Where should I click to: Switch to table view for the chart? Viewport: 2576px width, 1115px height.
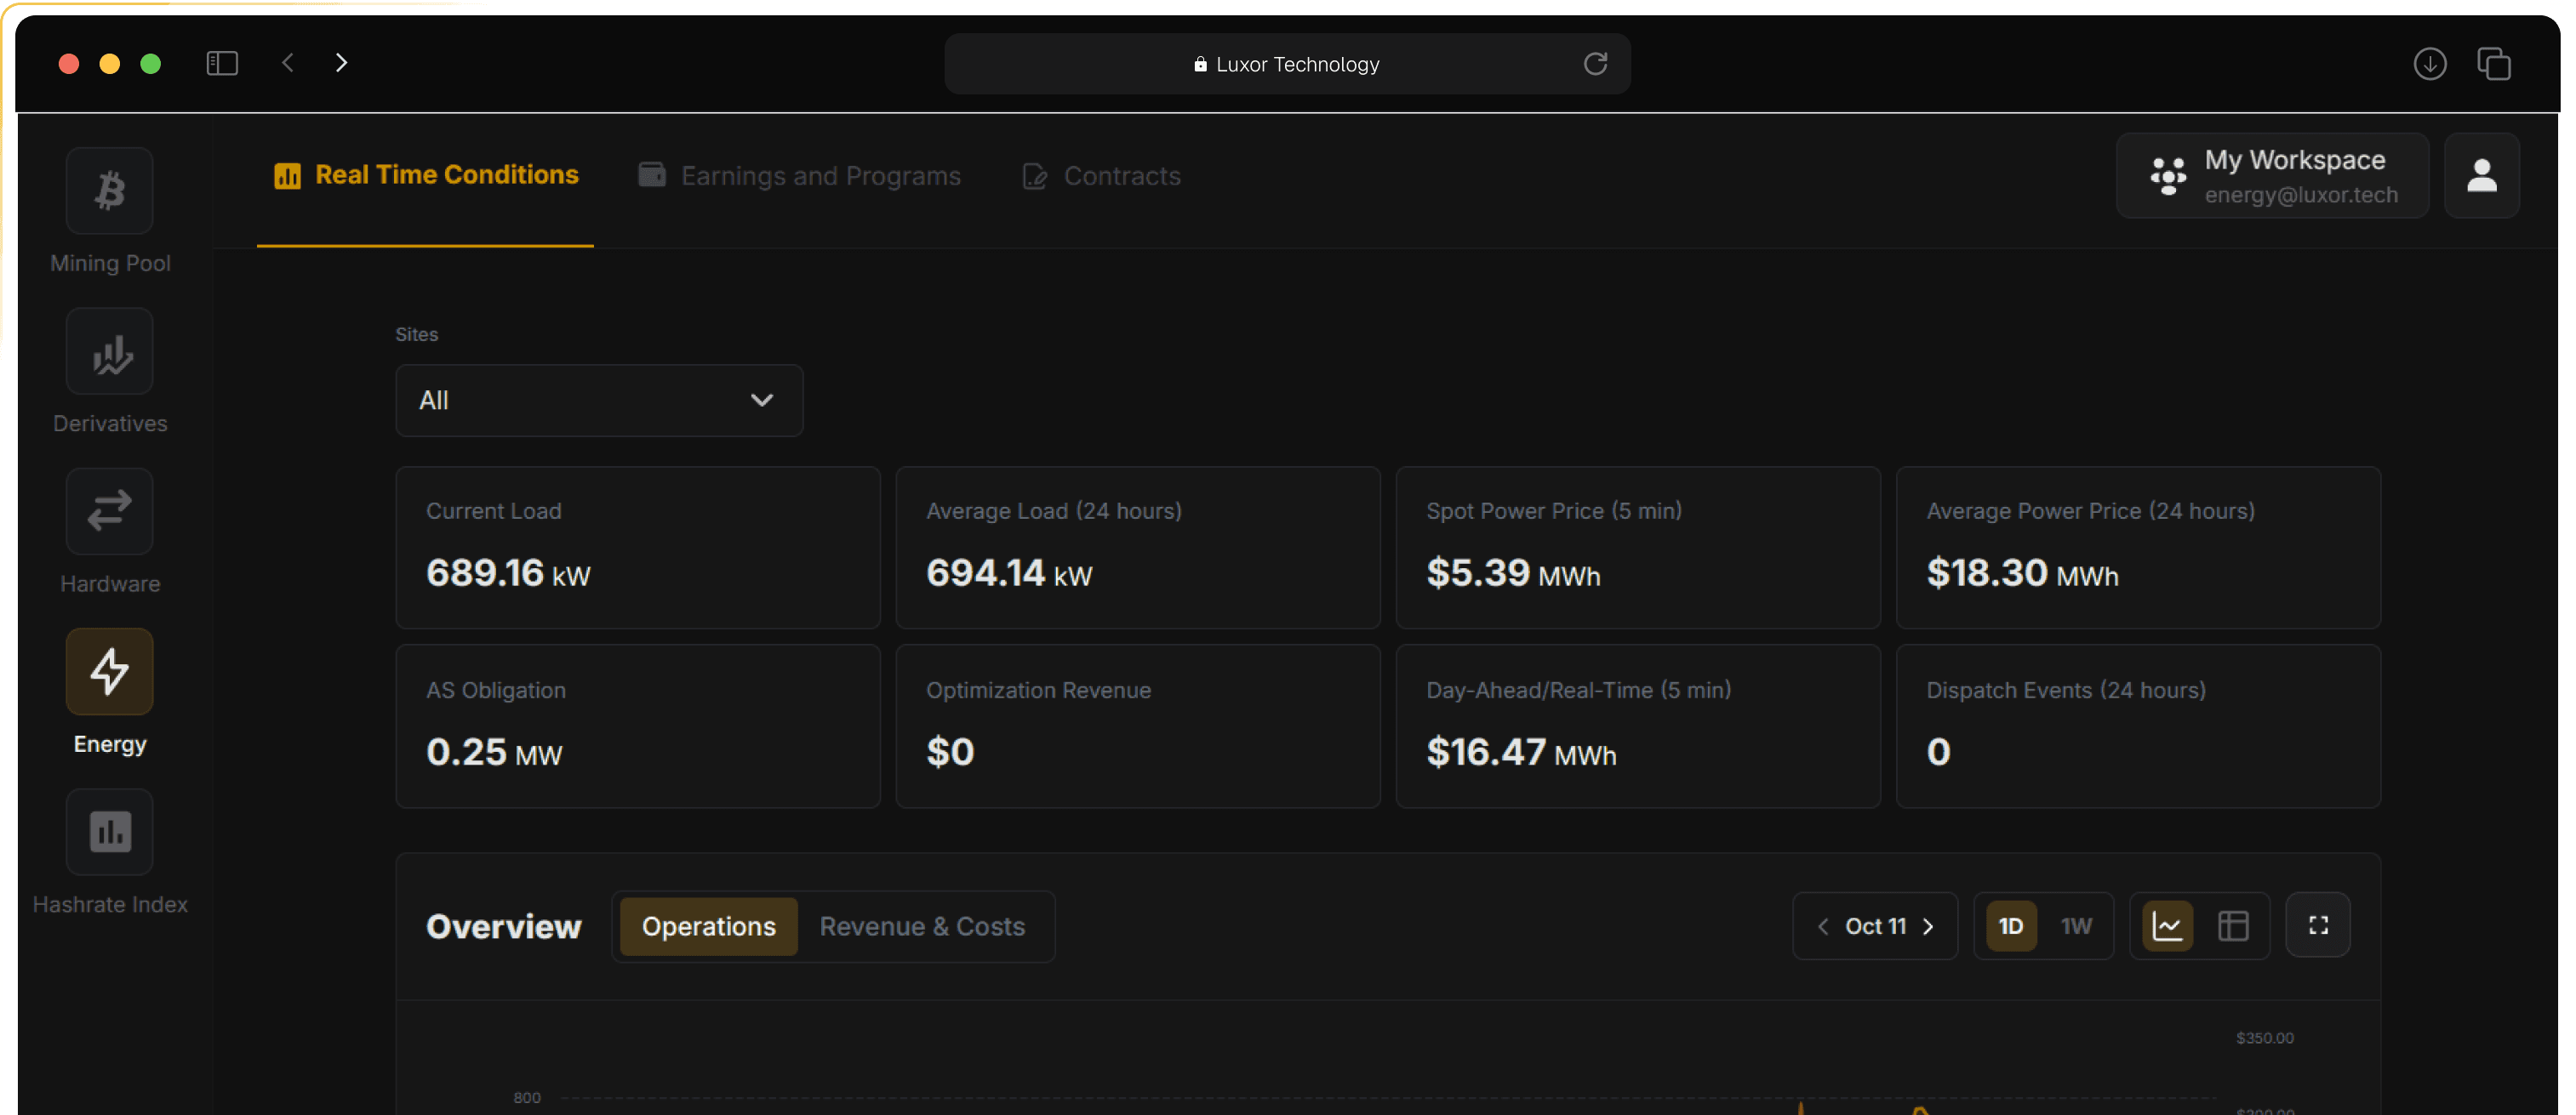2234,924
